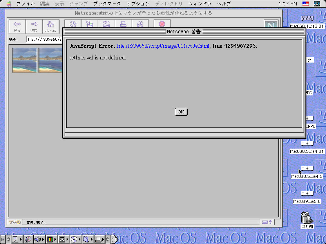Click the OK button in the warning dialog
The image size is (326, 244).
pyautogui.click(x=181, y=112)
